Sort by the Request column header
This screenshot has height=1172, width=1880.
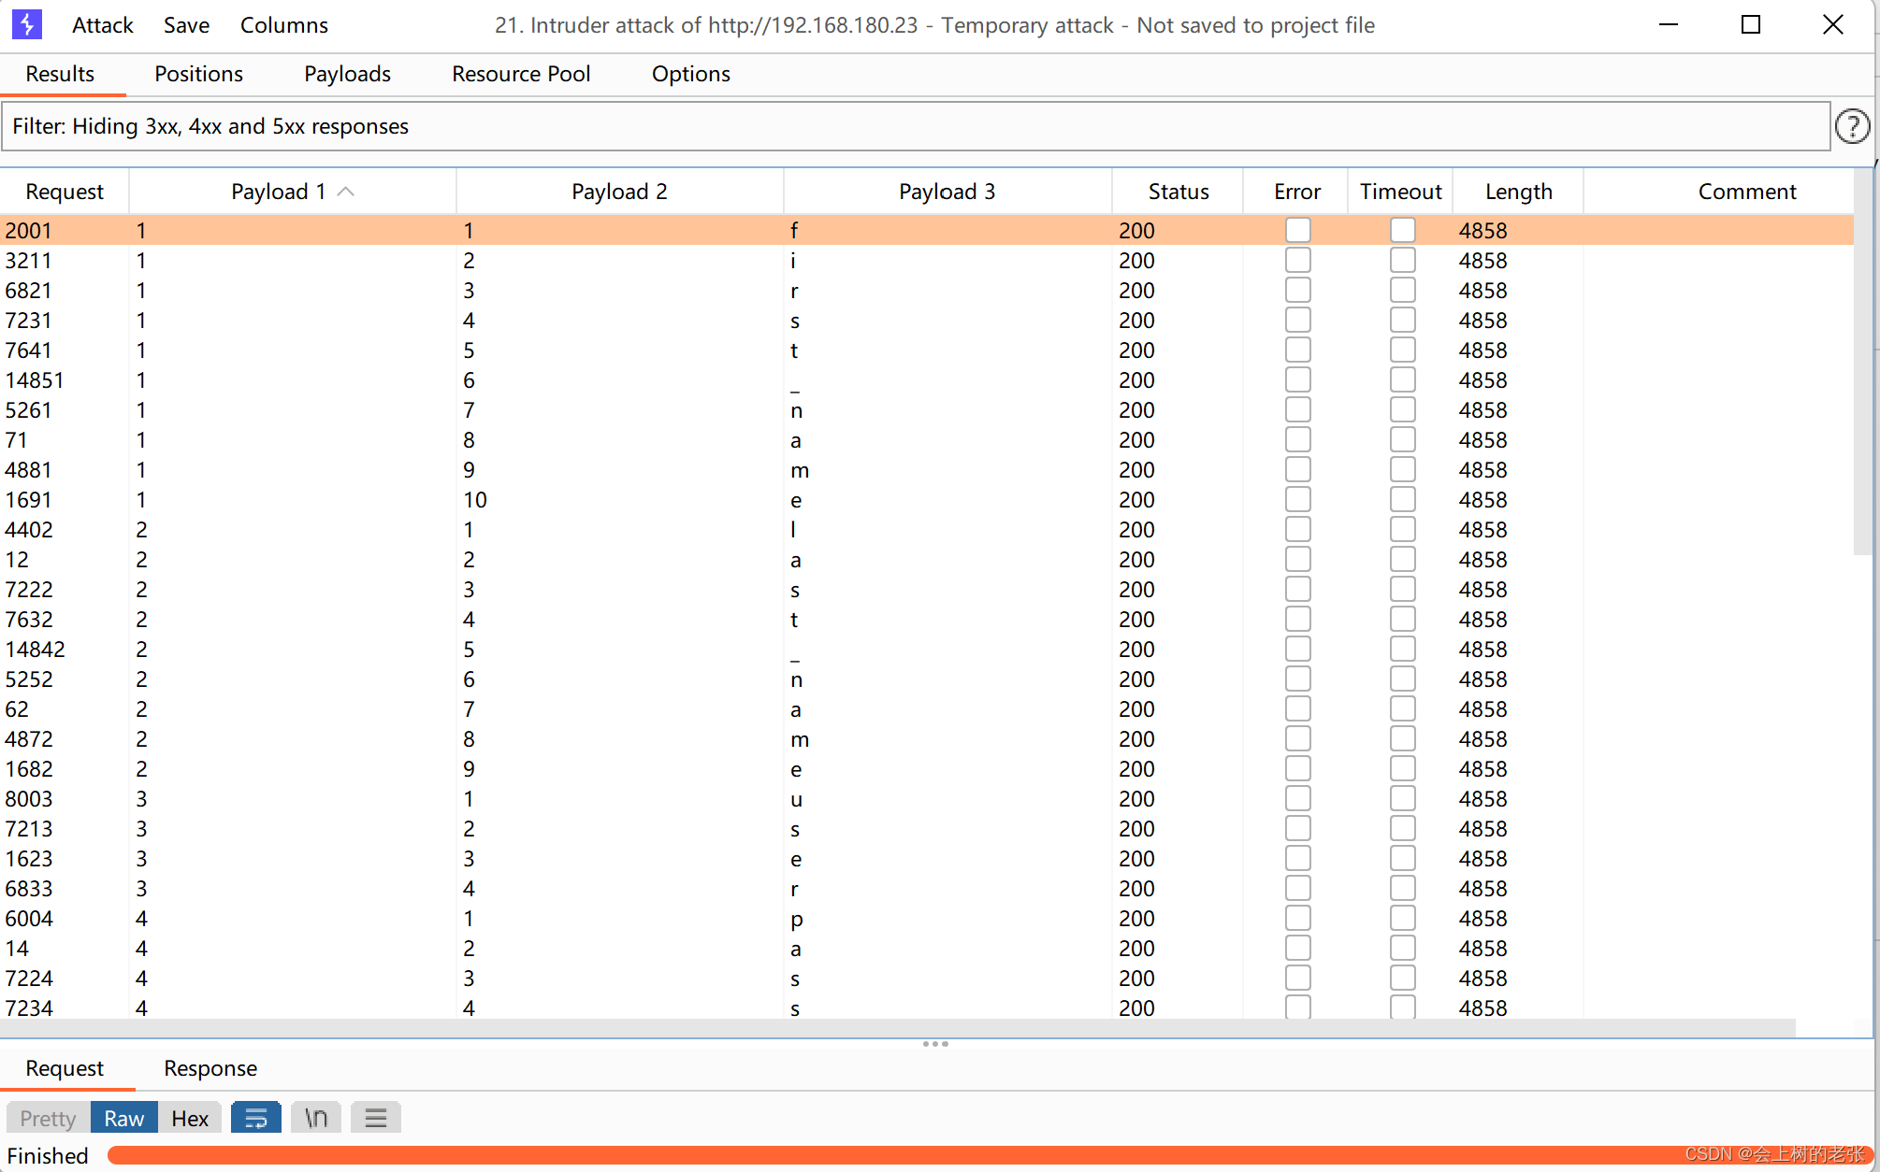[x=65, y=192]
